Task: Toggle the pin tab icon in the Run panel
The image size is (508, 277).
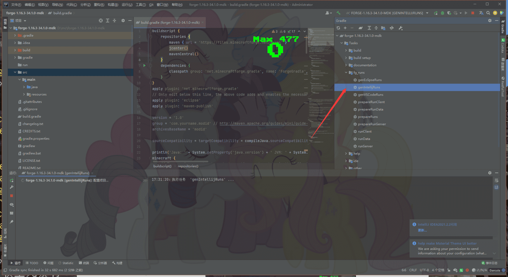Action: pos(12,222)
